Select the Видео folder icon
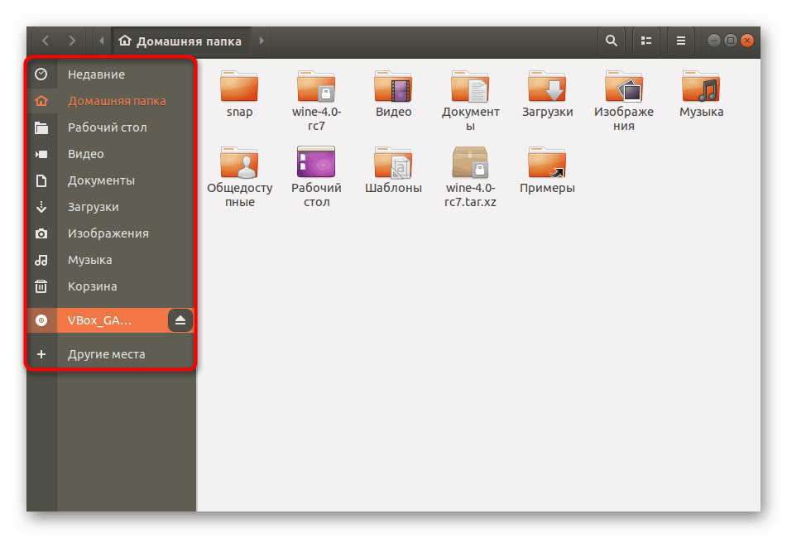Screen dimensions: 787x538 [x=394, y=86]
